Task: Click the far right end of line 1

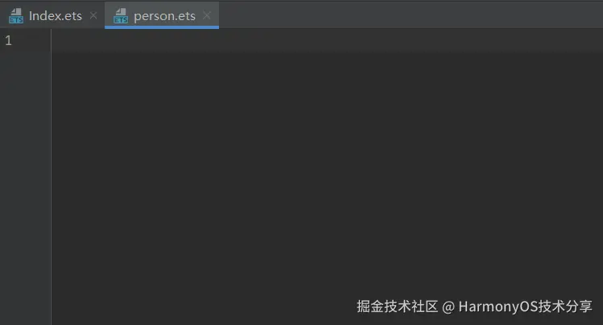Action: point(594,40)
